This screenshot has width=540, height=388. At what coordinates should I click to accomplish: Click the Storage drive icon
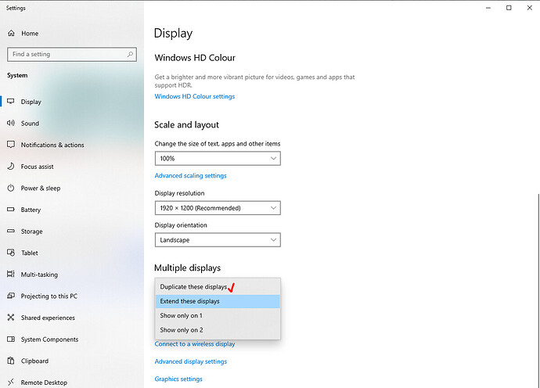pyautogui.click(x=11, y=232)
